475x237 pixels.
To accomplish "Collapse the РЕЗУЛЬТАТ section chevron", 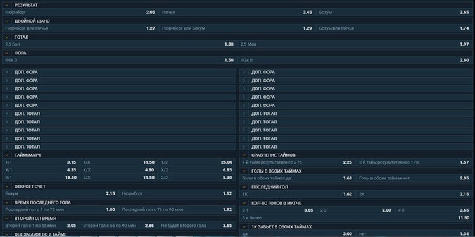I will [7, 5].
